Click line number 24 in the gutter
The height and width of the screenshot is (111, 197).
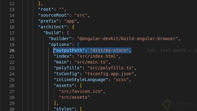12,74
